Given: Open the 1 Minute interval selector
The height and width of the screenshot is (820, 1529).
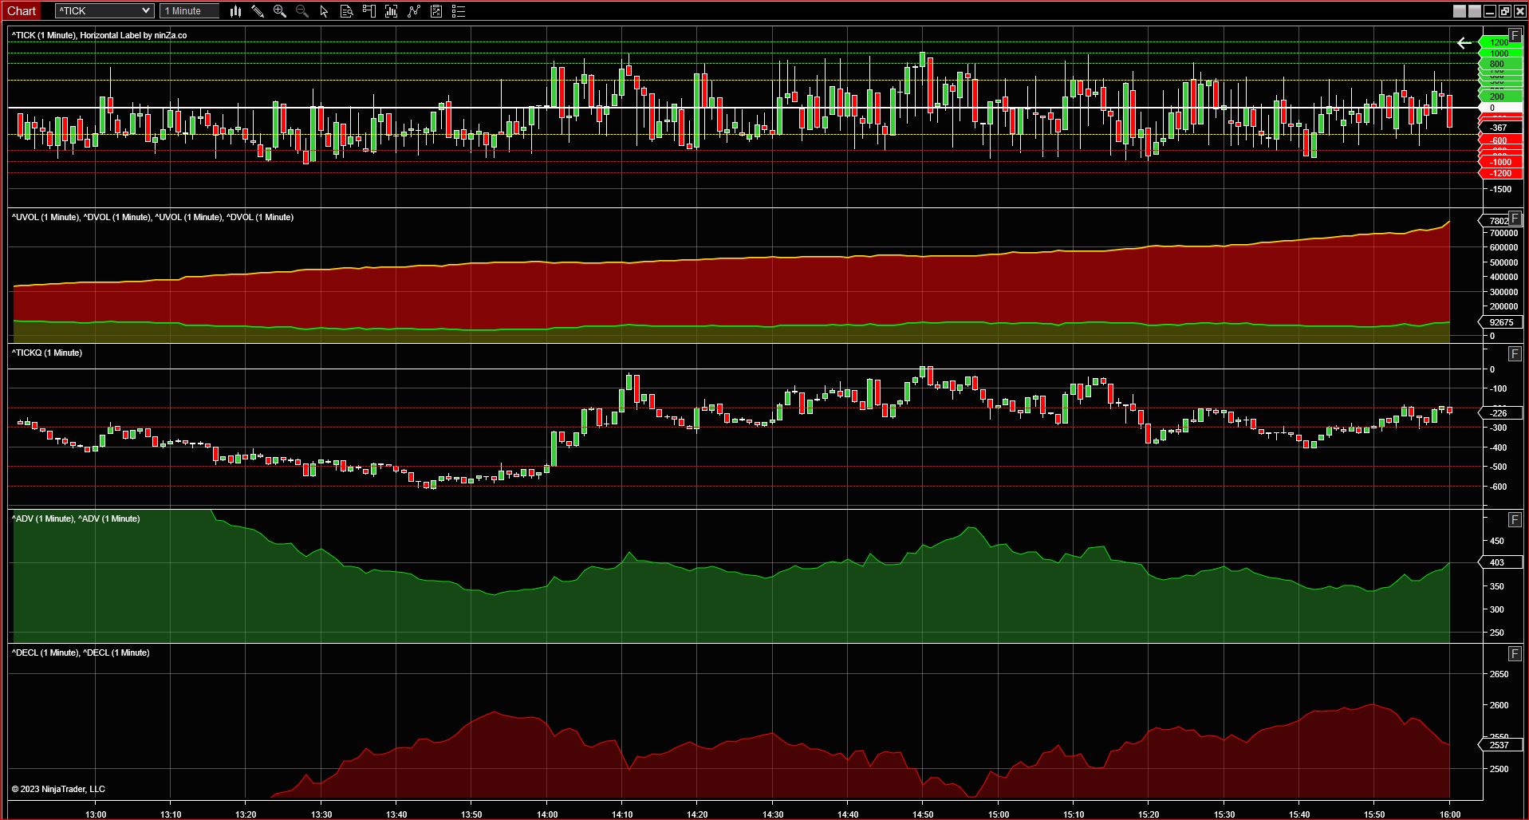Looking at the screenshot, I should (189, 11).
